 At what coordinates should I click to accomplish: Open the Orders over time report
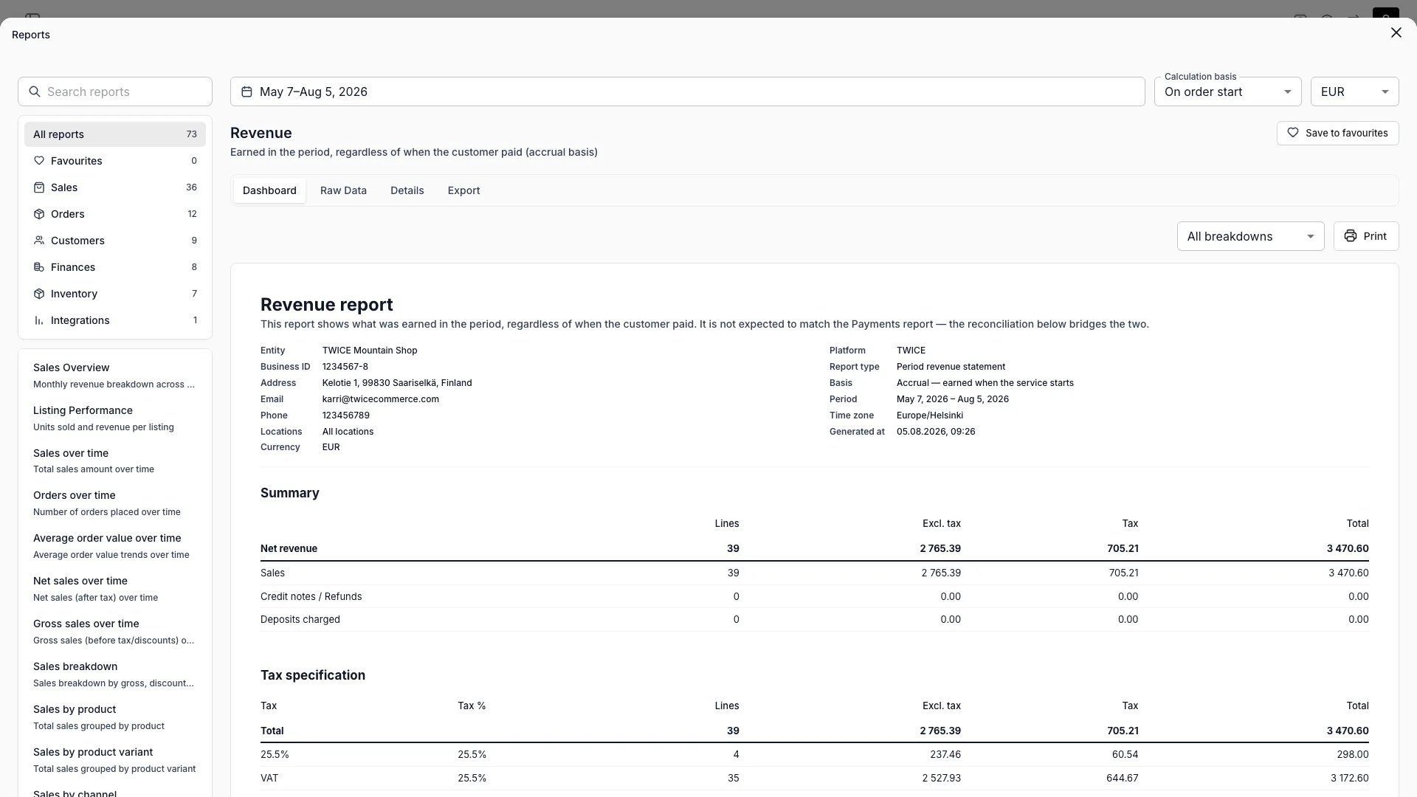point(115,503)
